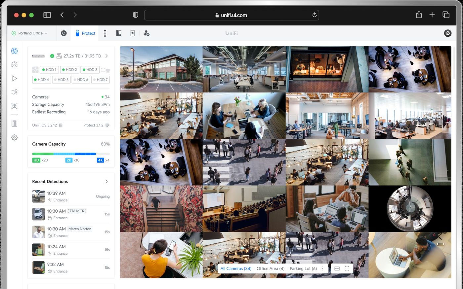Open the playback sidebar icon

pos(14,79)
